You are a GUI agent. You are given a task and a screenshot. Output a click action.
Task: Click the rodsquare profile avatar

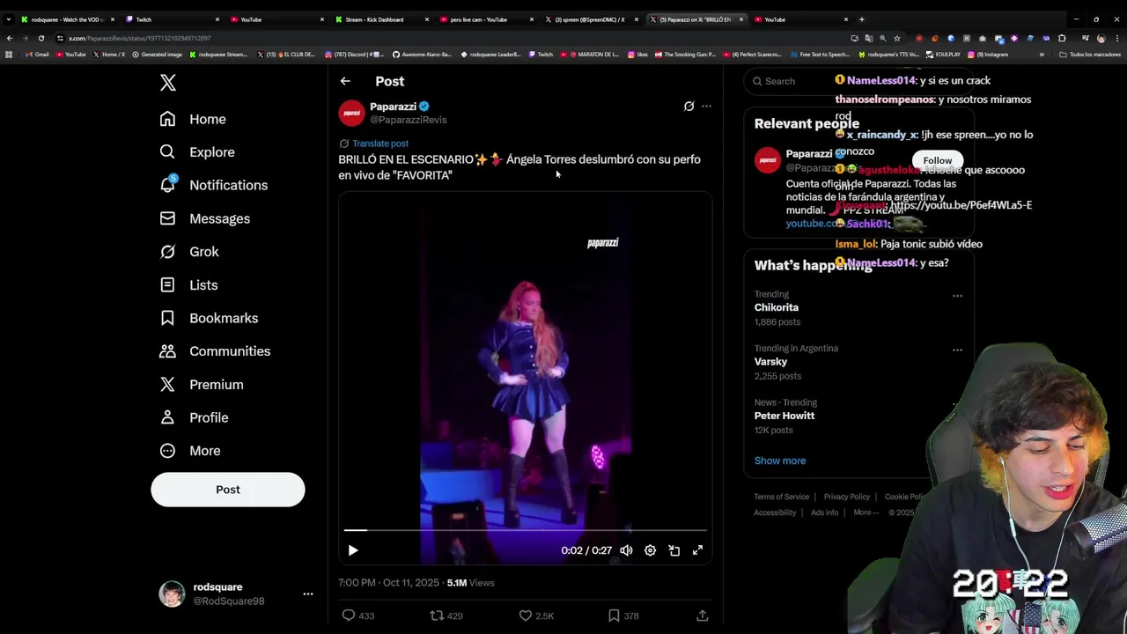[172, 594]
